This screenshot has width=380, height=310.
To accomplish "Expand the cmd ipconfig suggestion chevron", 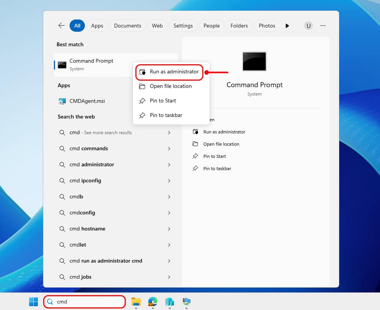I will 169,181.
